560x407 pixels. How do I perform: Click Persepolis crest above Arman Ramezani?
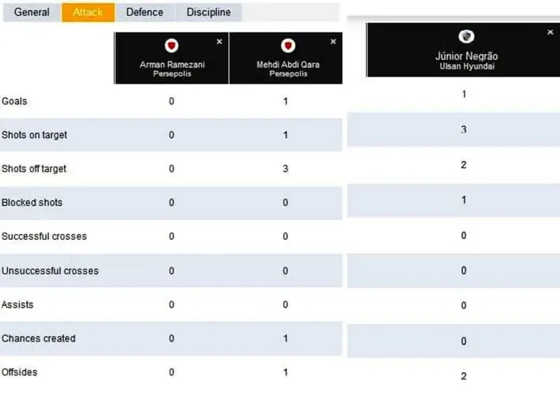tap(171, 46)
